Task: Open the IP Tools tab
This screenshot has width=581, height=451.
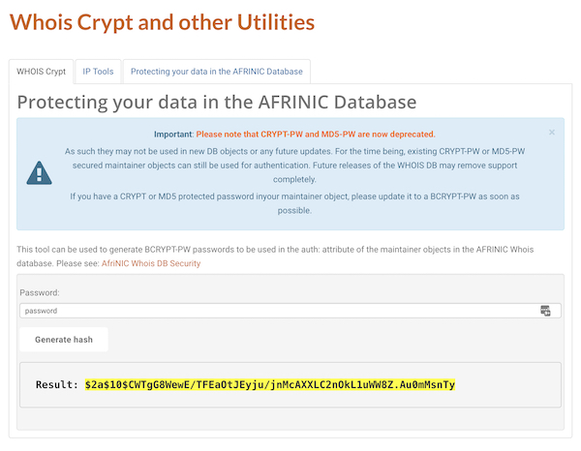Action: point(98,72)
